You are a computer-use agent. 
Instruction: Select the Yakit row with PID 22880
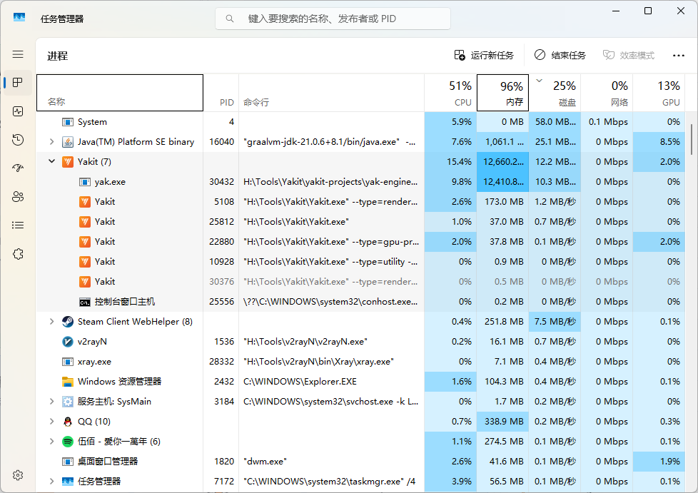coord(360,242)
